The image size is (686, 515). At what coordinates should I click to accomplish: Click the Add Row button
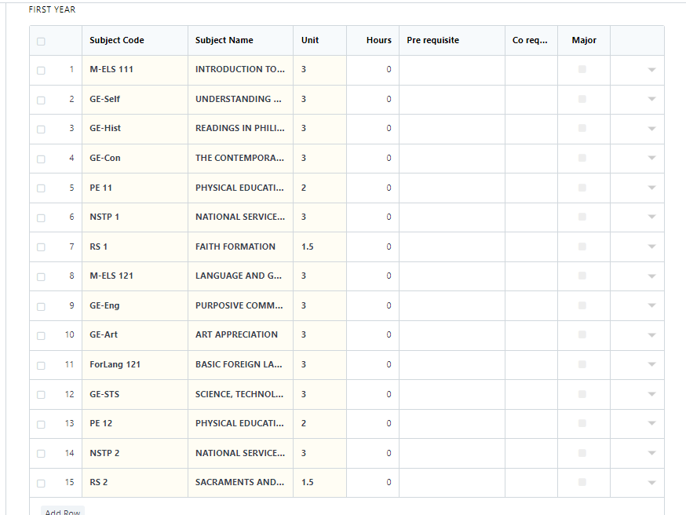pyautogui.click(x=63, y=512)
